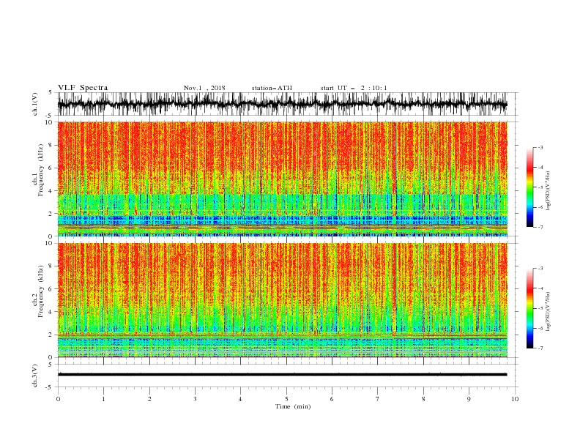Click the "6" kHz tick of ch.2 spectrogram
The height and width of the screenshot is (448, 580).
[51, 288]
